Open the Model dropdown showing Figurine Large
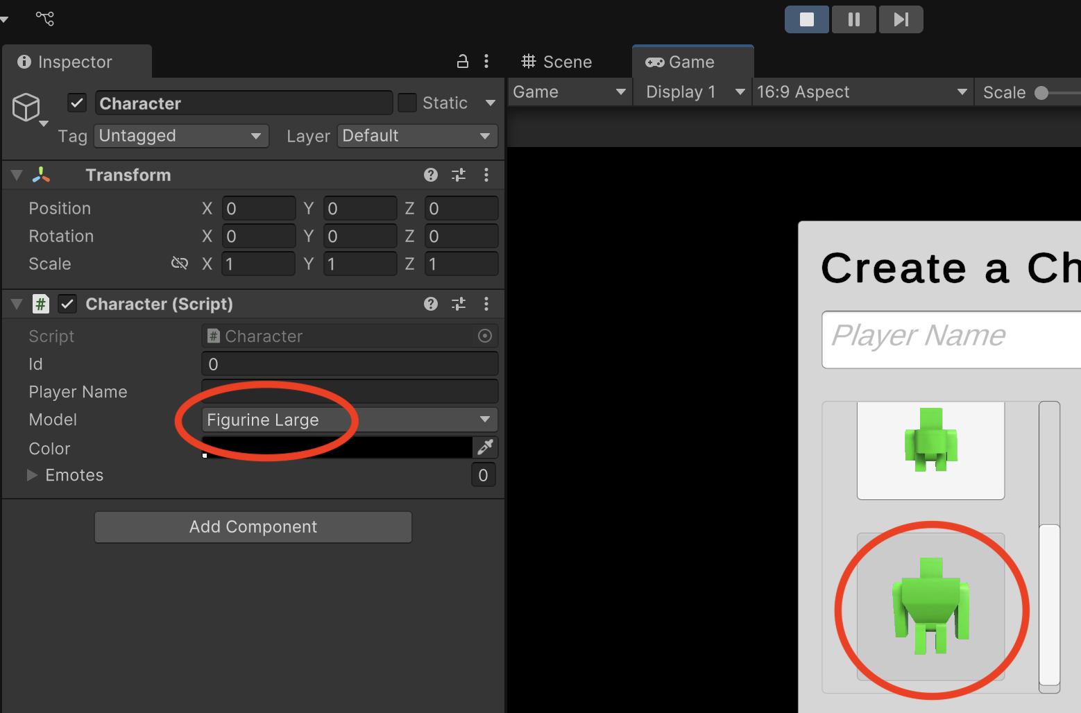Viewport: 1081px width, 713px height. 349,420
